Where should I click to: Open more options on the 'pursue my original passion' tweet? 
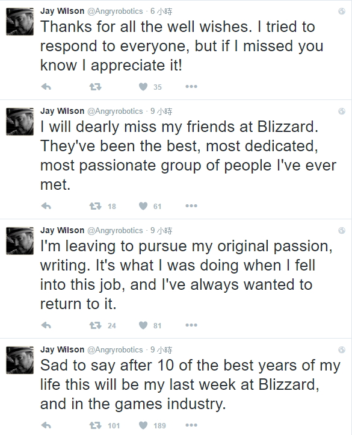point(191,325)
